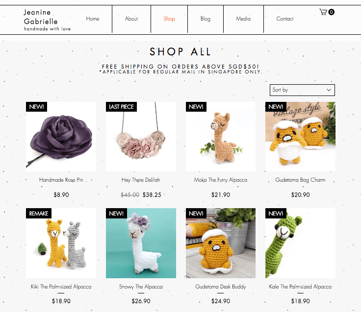Click the cart item count badge
This screenshot has height=312, width=361.
[331, 12]
